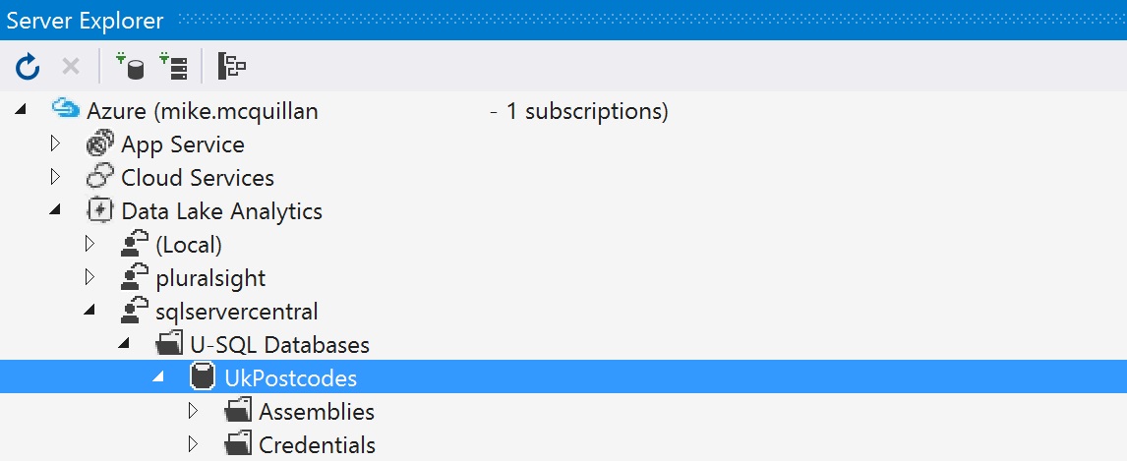Expand the Assemblies folder arrow
Screen dimensions: 1127x461
[194, 411]
